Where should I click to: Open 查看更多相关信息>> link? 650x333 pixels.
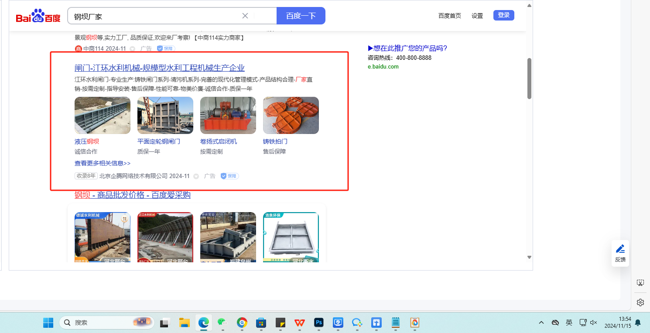(x=103, y=163)
